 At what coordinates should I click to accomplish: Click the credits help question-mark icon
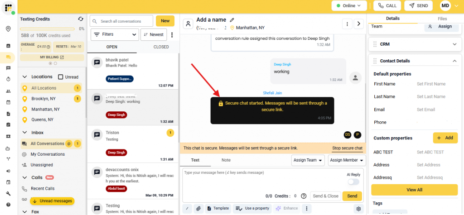(x=303, y=196)
